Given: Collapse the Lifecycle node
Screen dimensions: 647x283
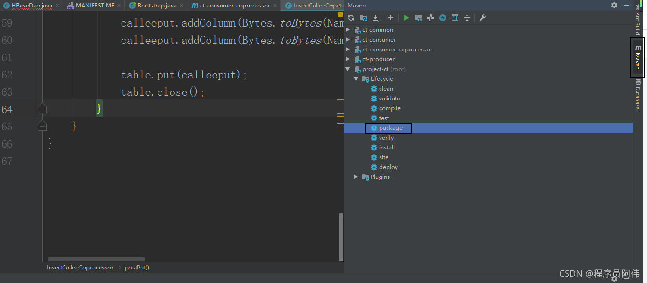Looking at the screenshot, I should click(x=356, y=79).
